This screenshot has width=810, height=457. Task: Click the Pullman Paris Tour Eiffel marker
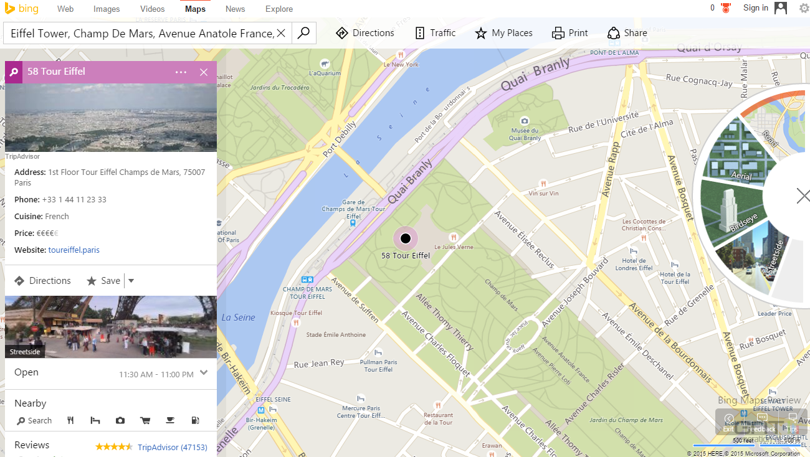[x=379, y=352]
